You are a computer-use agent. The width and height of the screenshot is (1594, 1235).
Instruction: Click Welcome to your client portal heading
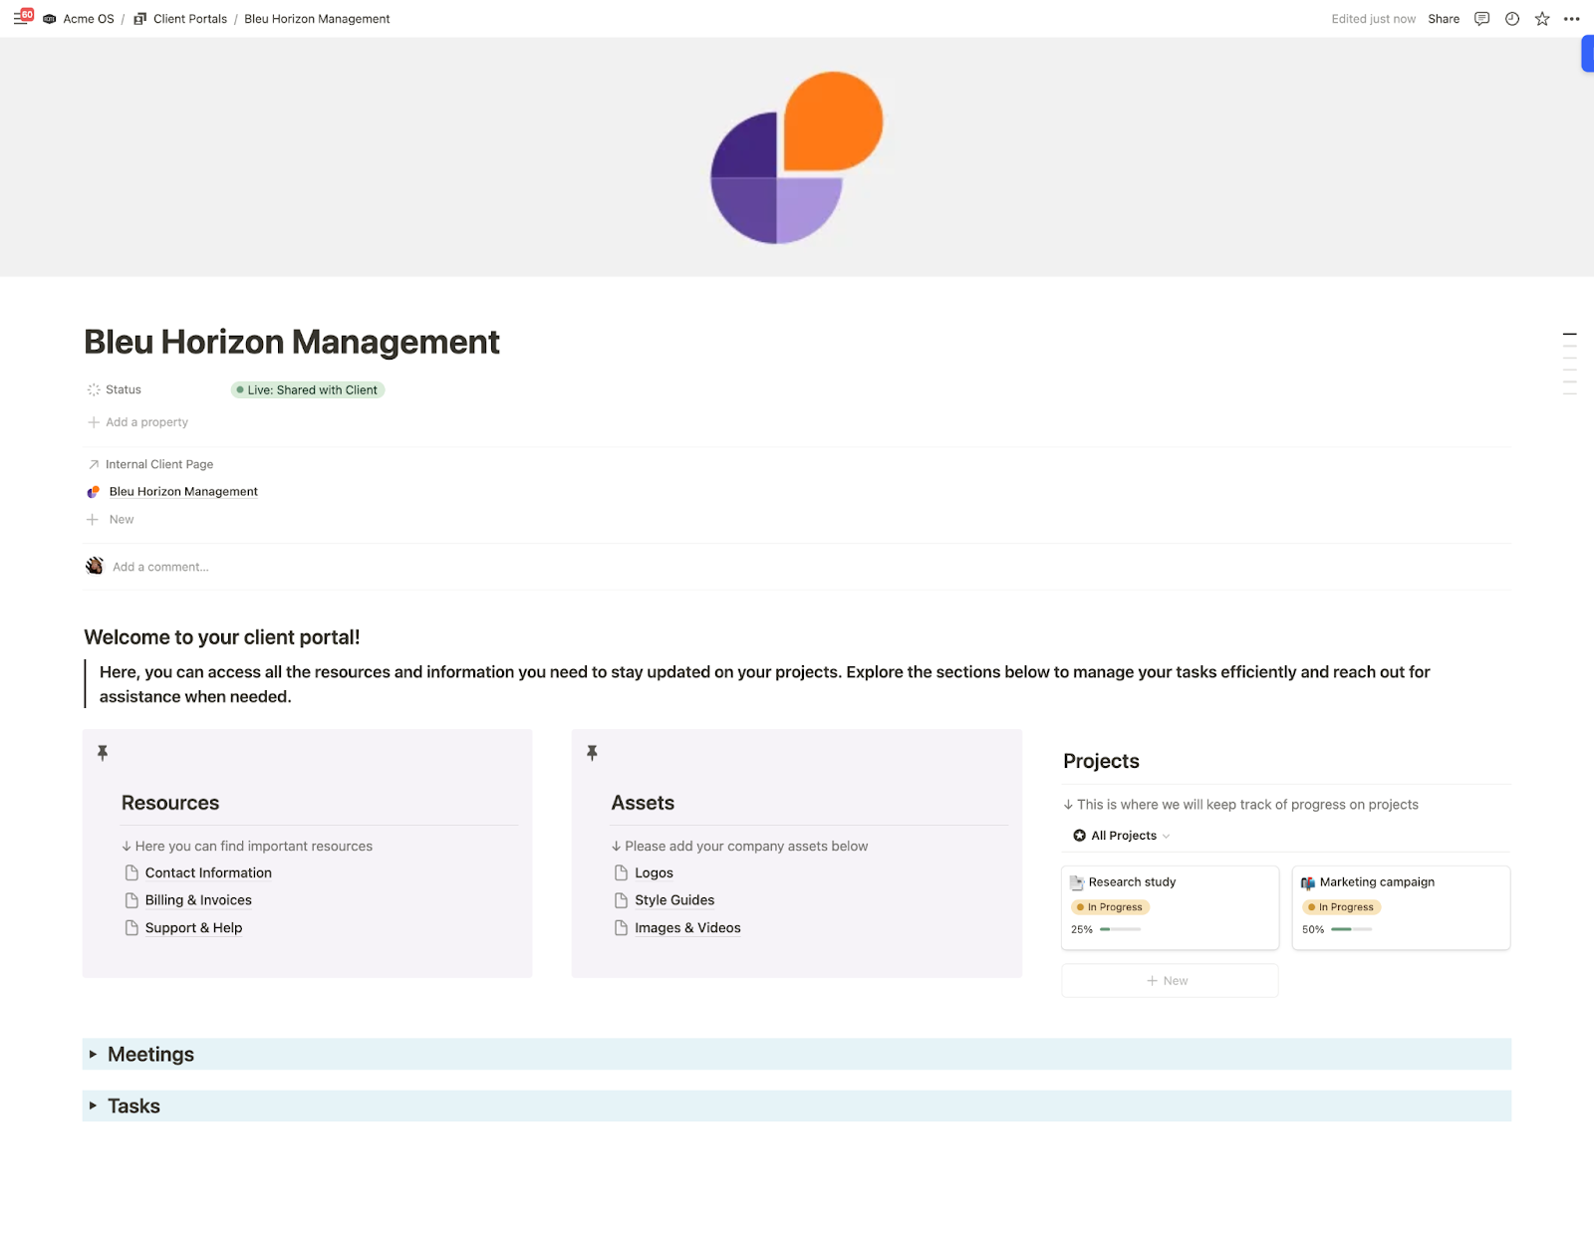[222, 637]
